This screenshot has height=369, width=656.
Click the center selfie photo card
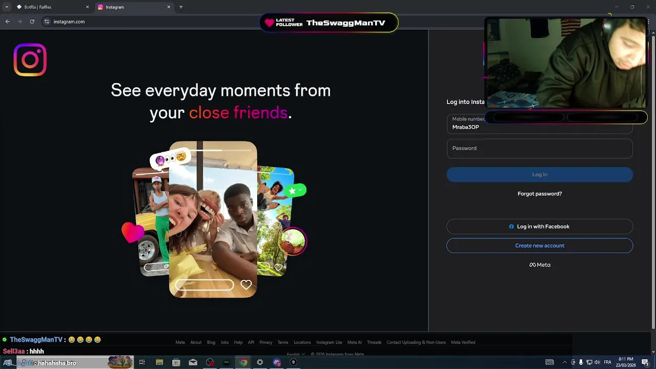pyautogui.click(x=213, y=219)
